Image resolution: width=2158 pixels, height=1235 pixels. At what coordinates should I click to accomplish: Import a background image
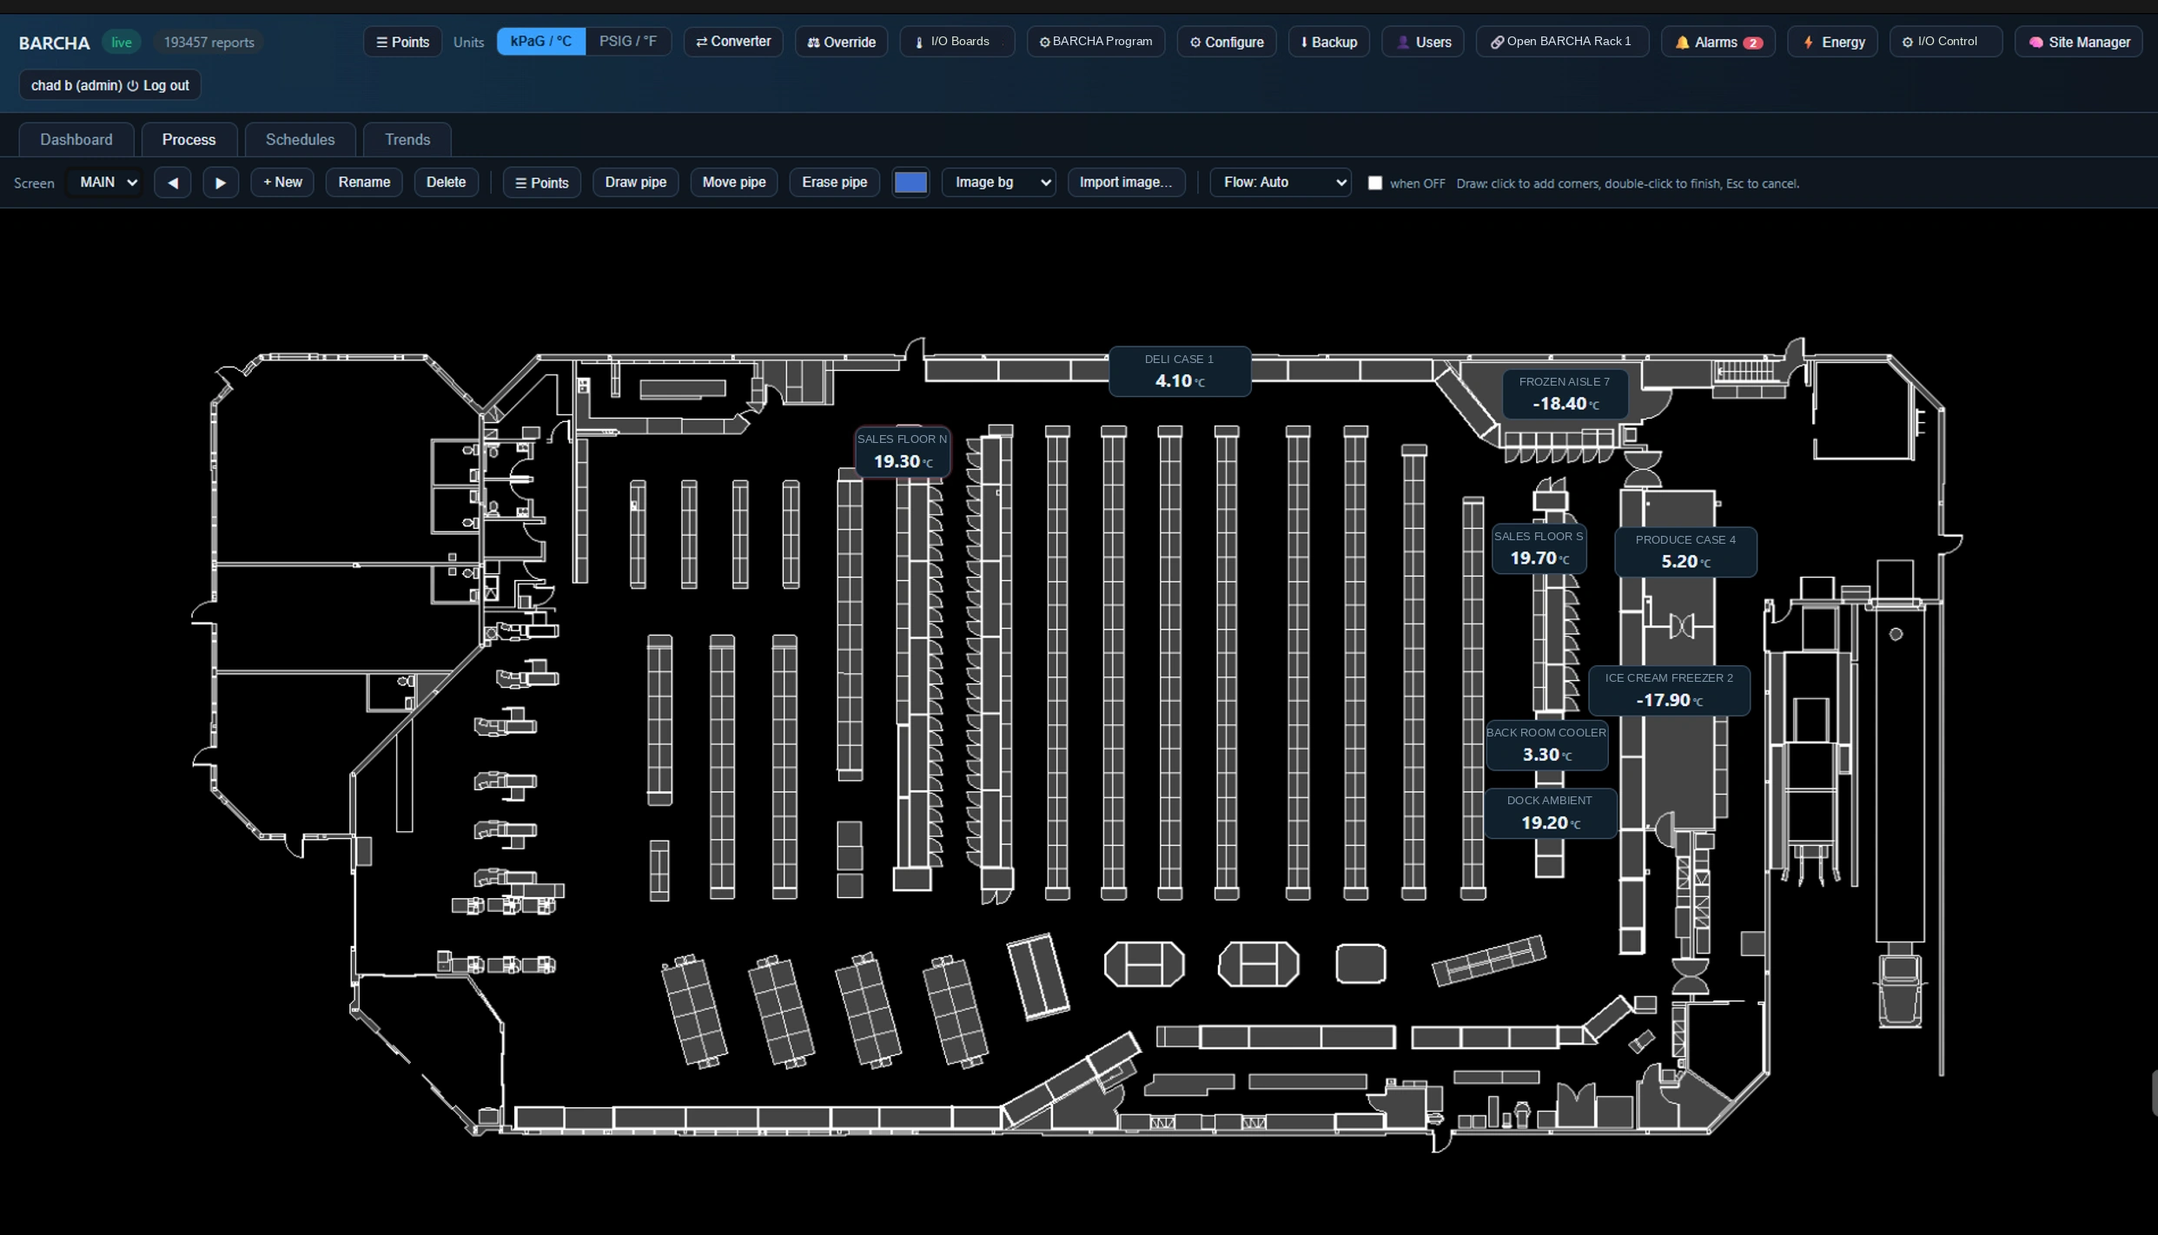(x=1126, y=182)
